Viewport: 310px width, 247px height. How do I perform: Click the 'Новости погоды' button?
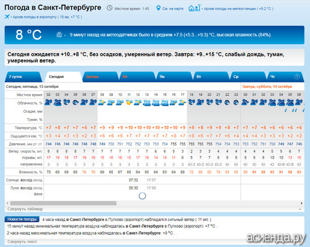[x=22, y=219]
